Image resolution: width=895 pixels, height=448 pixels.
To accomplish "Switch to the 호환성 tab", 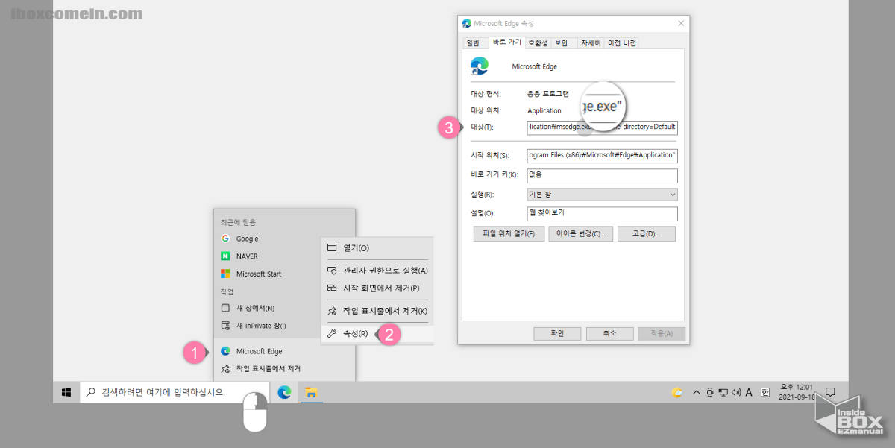I will coord(538,42).
